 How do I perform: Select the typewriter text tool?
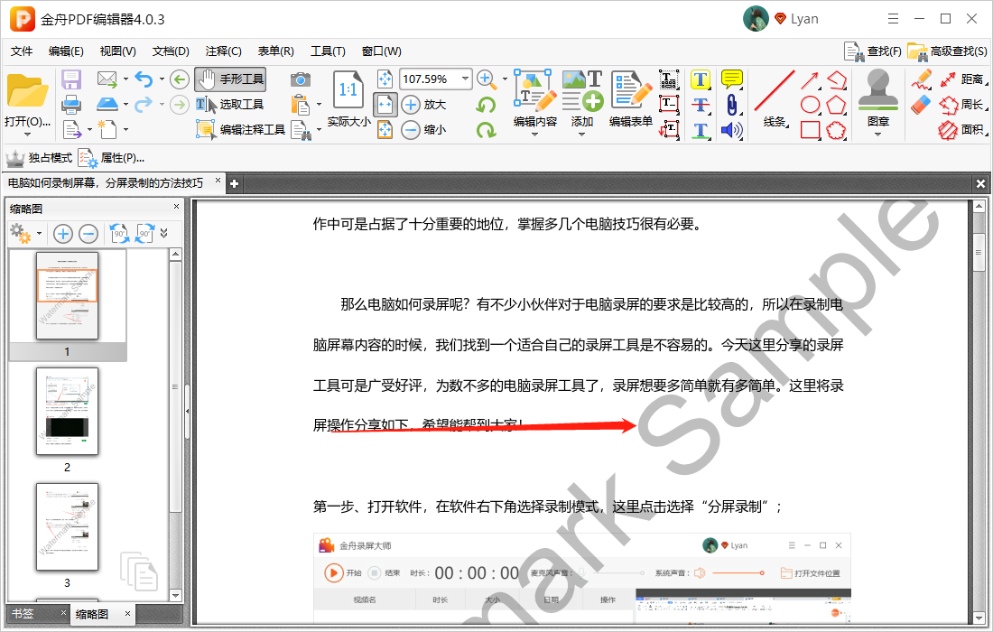pyautogui.click(x=669, y=79)
